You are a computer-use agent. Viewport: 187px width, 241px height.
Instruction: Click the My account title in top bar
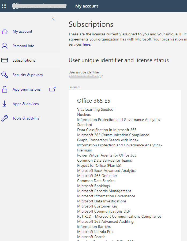(87, 6)
